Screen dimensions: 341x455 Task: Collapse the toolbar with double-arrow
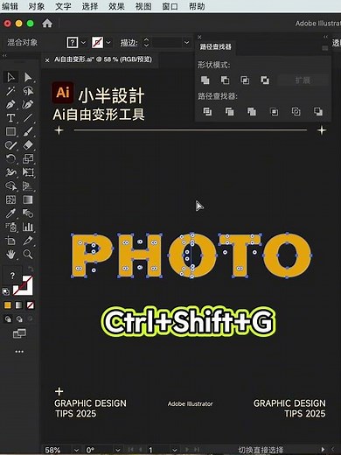point(4,55)
